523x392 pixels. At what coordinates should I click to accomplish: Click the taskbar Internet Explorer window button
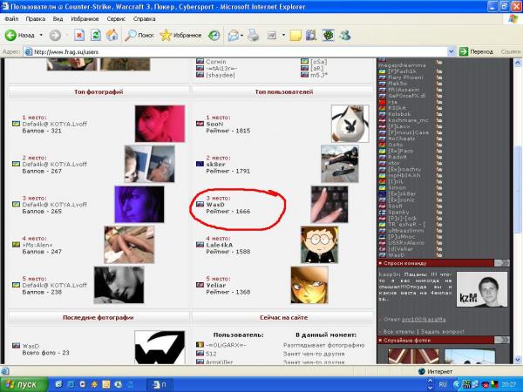160,385
